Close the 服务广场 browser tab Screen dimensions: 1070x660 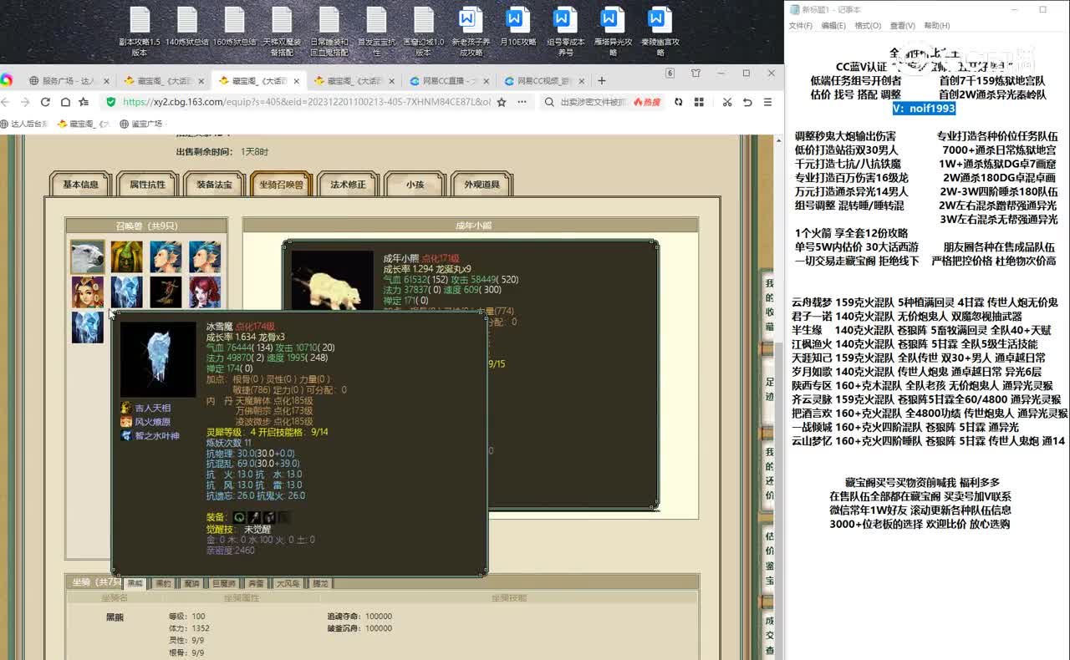(x=106, y=81)
